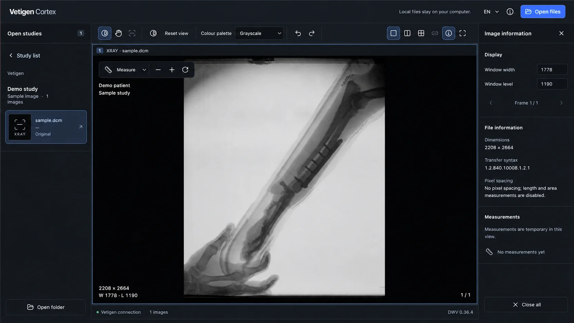Edit the Window width field
Viewport: 574px width, 323px height.
point(552,70)
